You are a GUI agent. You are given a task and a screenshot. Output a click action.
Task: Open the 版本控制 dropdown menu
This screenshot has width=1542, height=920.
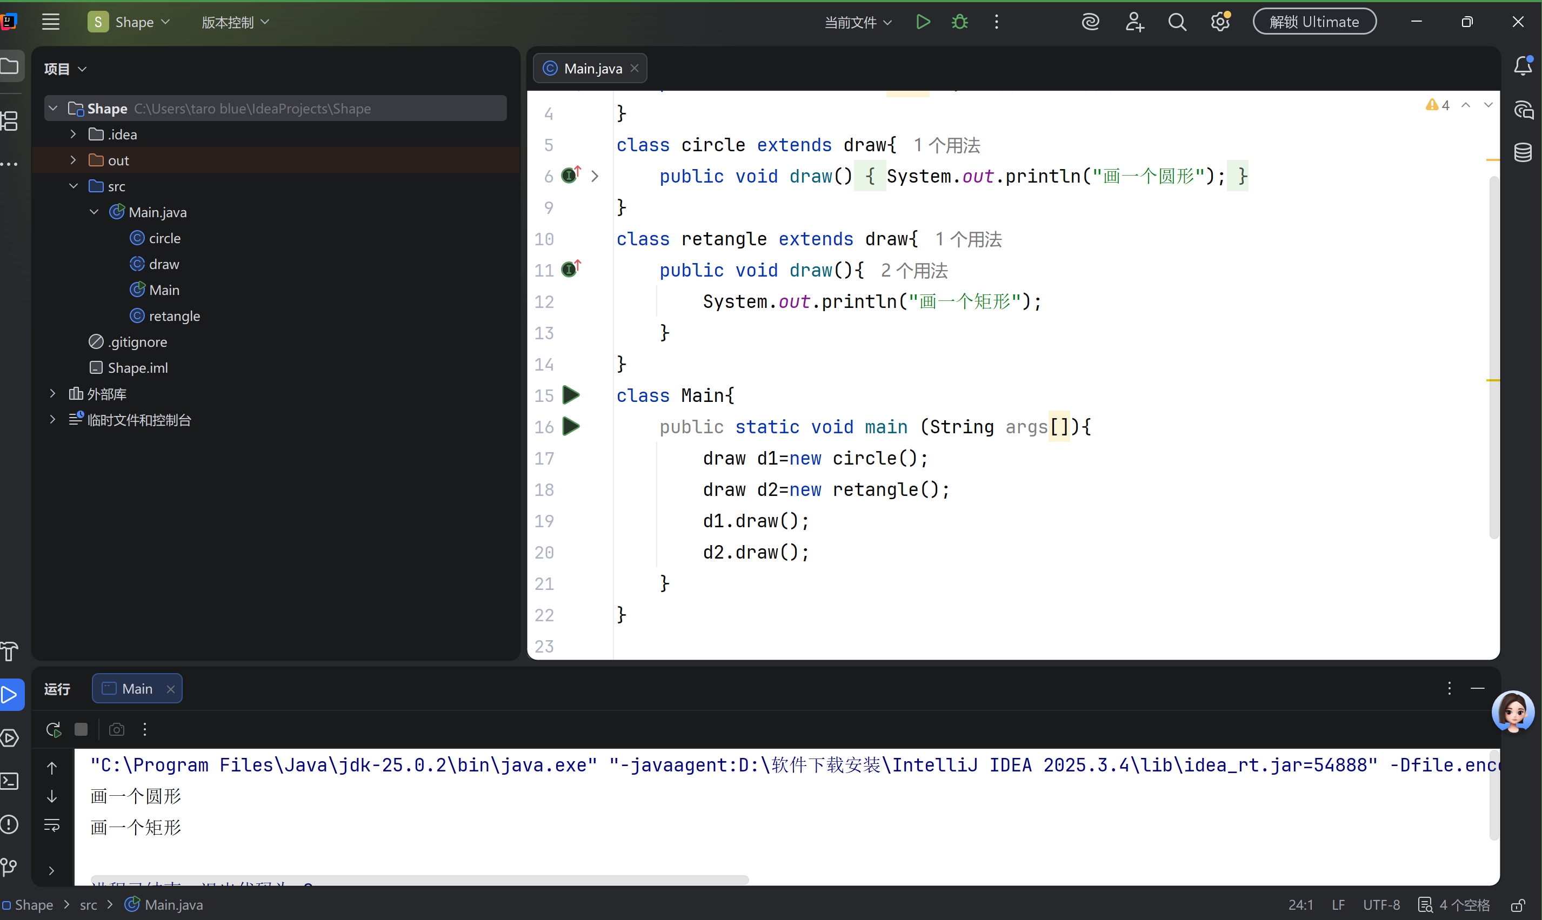[x=235, y=22]
